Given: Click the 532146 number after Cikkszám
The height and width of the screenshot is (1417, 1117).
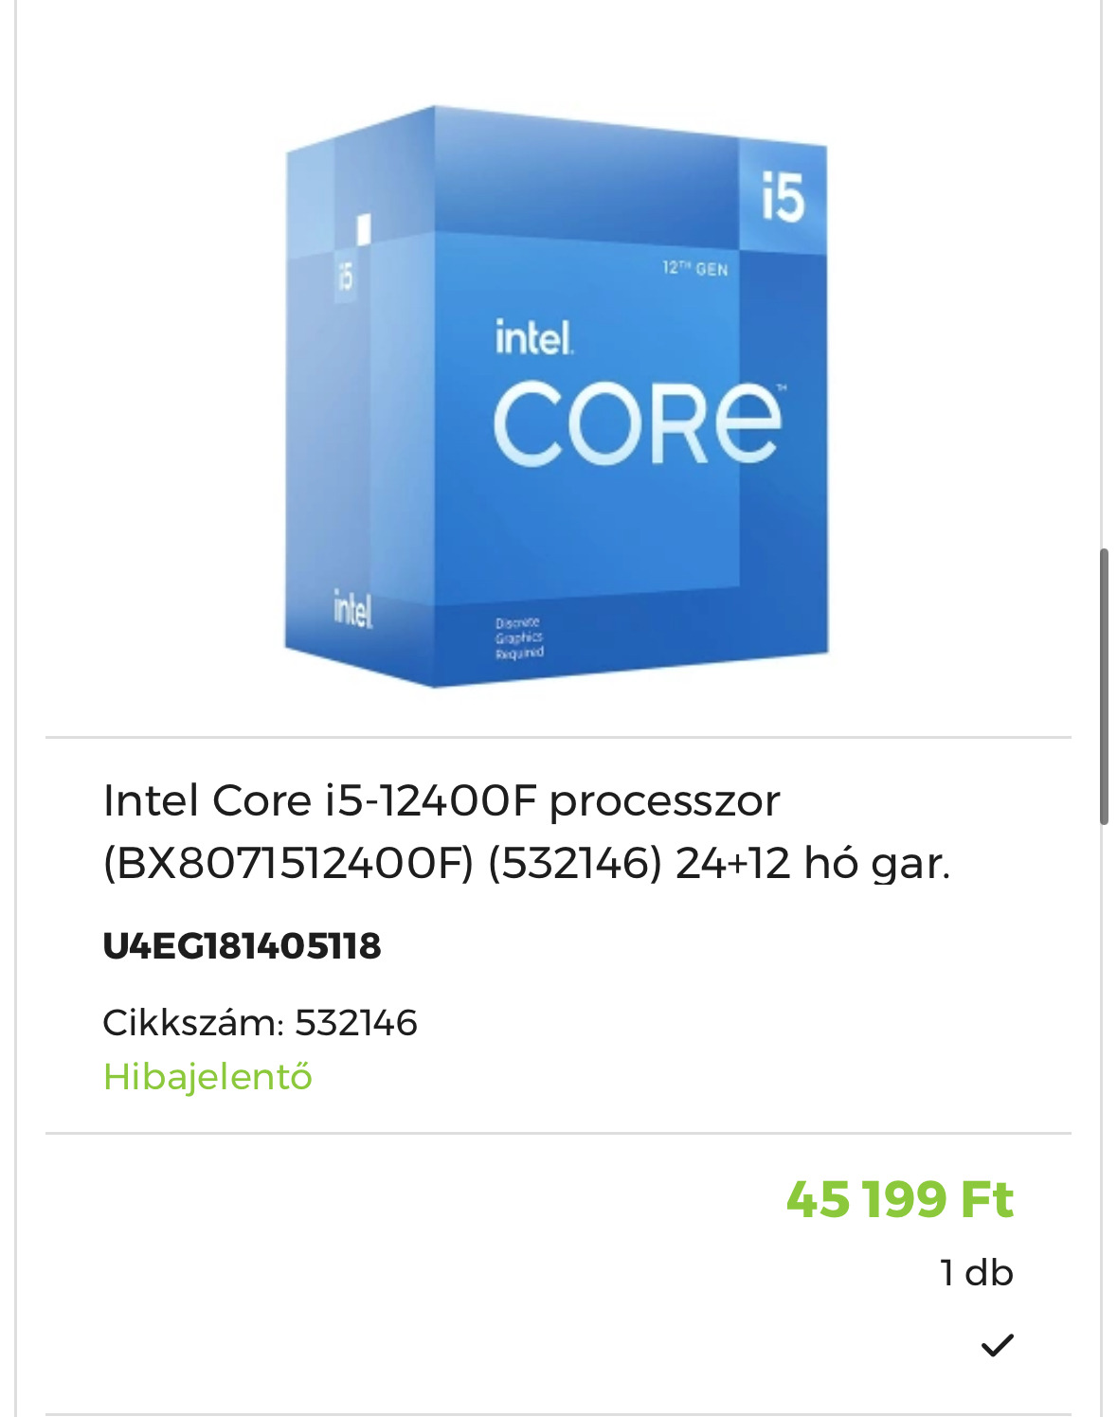Looking at the screenshot, I should click(x=356, y=1023).
